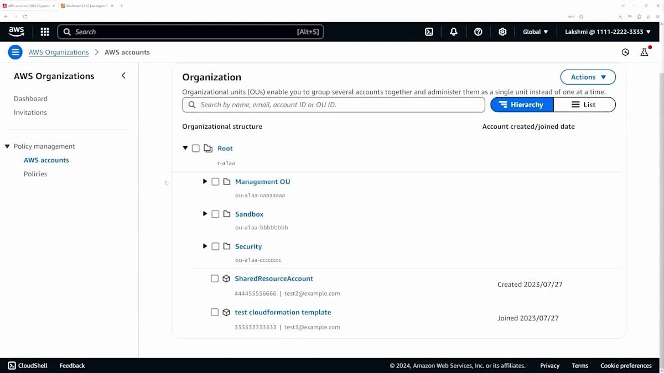Image resolution: width=664 pixels, height=373 pixels.
Task: Expand the Sandbox node
Action: [x=205, y=214]
